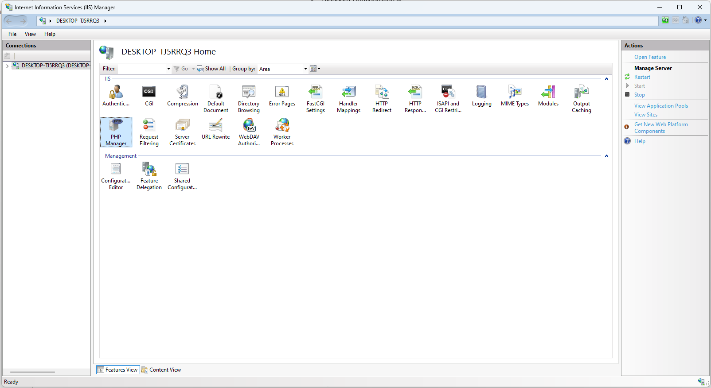Viewport: 711px width, 388px height.
Task: Open Shared Configuration feature
Action: click(x=182, y=176)
